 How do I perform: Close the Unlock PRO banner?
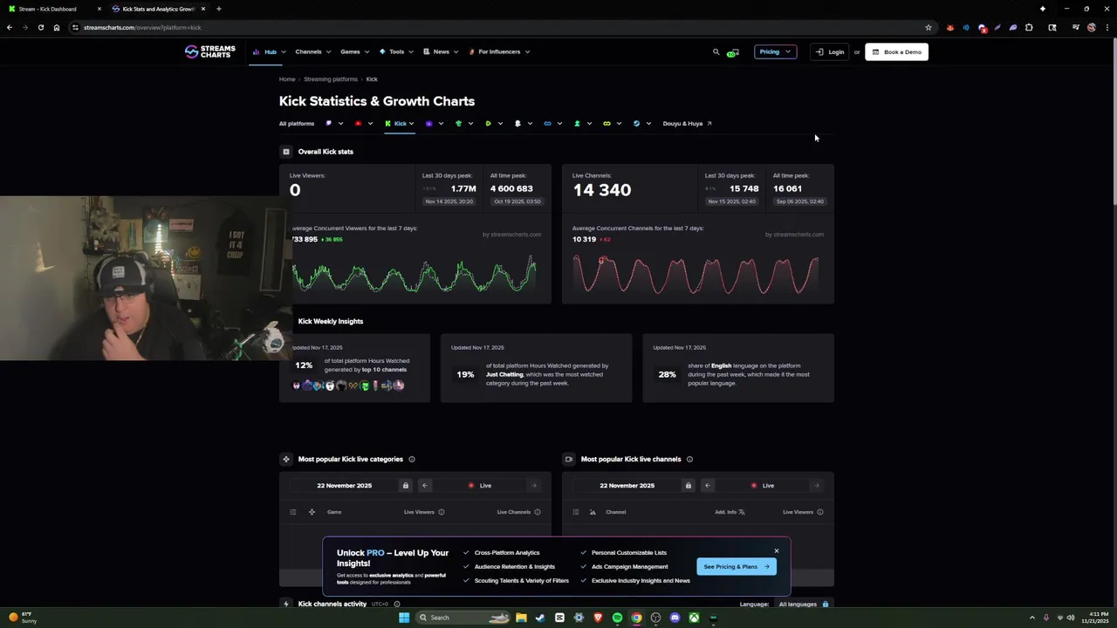[776, 550]
